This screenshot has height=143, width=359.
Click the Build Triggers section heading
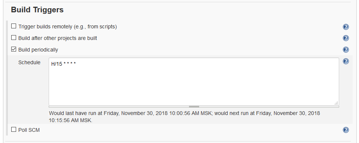pos(37,10)
